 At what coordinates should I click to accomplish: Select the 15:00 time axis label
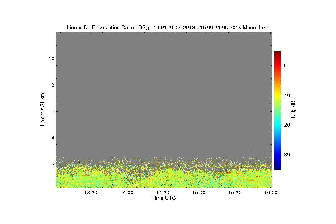pyautogui.click(x=199, y=193)
